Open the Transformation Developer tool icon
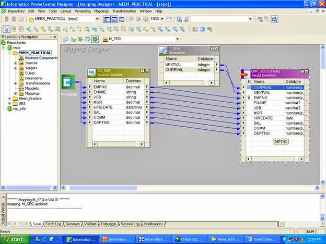 pyautogui.click(x=80, y=39)
